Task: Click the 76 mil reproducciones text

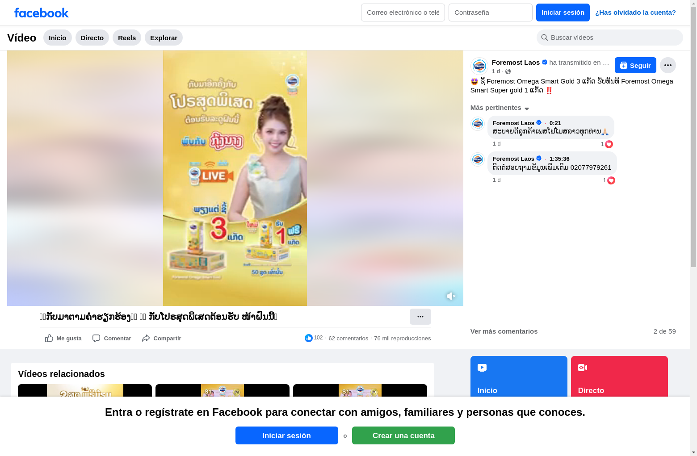Action: (403, 339)
